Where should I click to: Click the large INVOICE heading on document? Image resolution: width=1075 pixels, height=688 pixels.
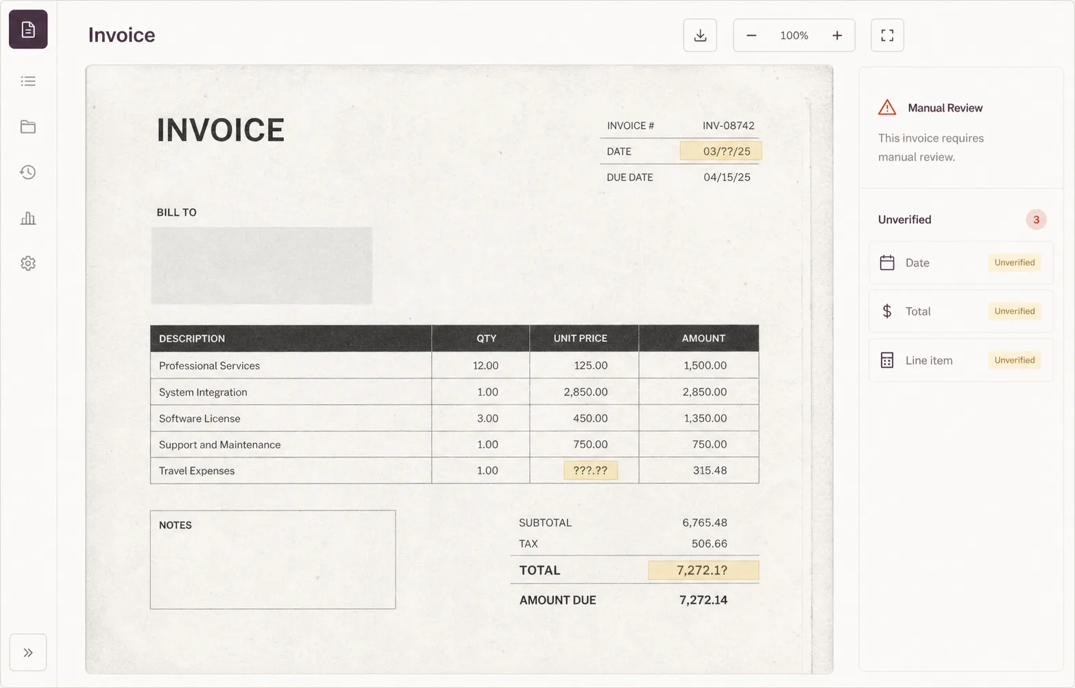221,130
